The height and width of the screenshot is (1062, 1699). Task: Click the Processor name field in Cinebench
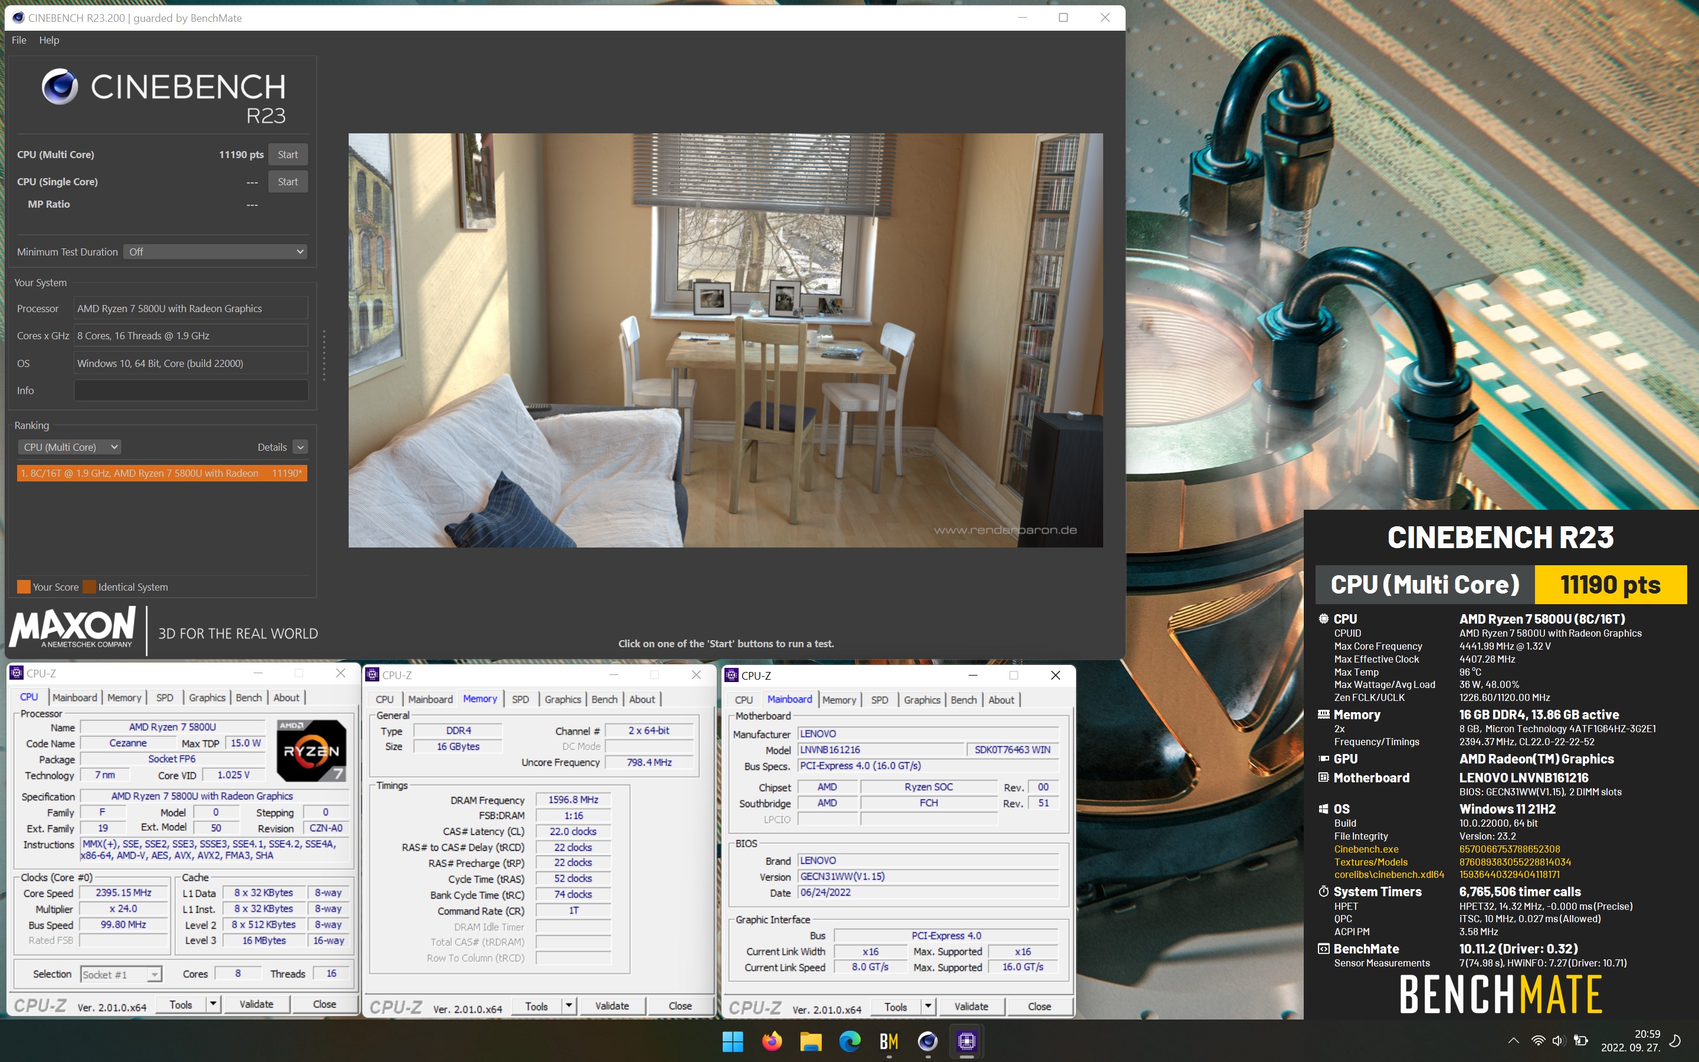tap(191, 309)
